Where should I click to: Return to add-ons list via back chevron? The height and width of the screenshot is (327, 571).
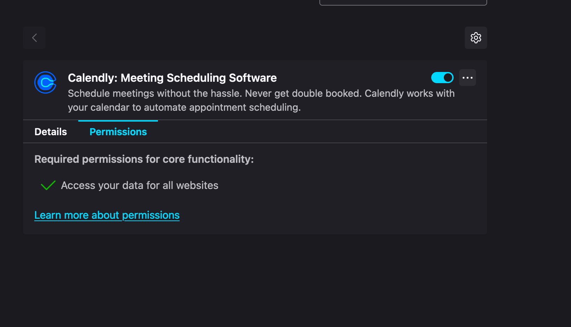tap(34, 38)
